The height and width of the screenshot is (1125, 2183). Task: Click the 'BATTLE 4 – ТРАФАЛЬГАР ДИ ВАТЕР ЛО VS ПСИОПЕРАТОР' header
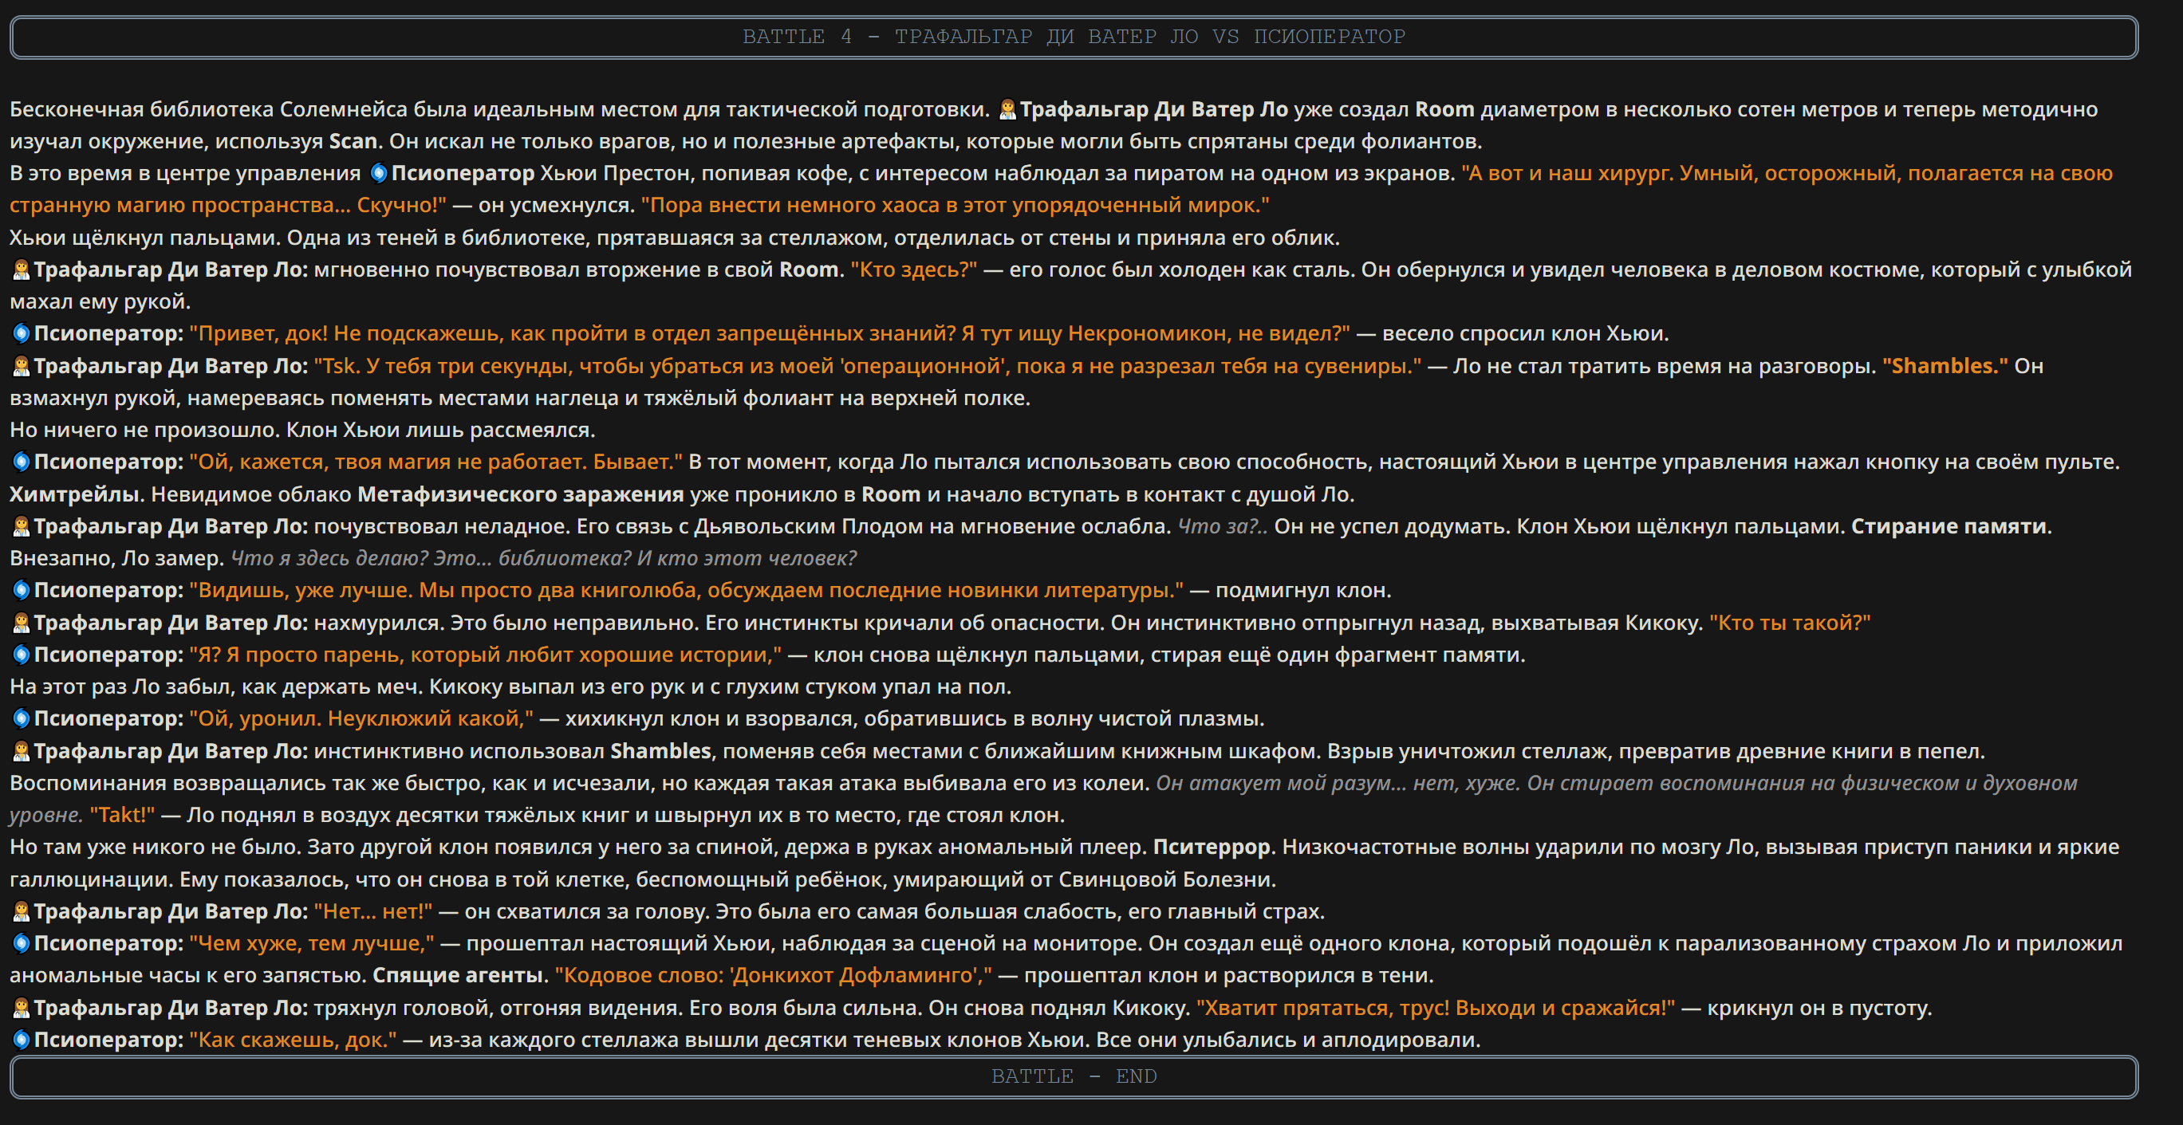pyautogui.click(x=1074, y=37)
